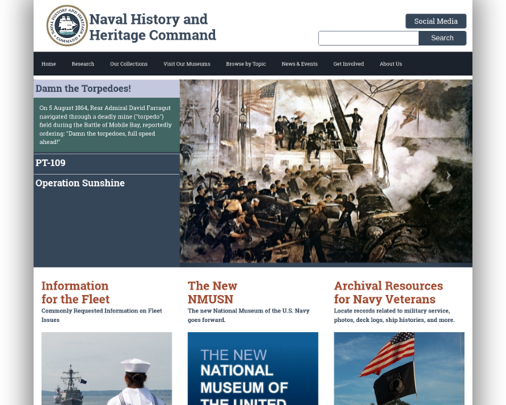Expand the PT-109 slide panel
Screen dimensions: 506x405
(x=107, y=163)
